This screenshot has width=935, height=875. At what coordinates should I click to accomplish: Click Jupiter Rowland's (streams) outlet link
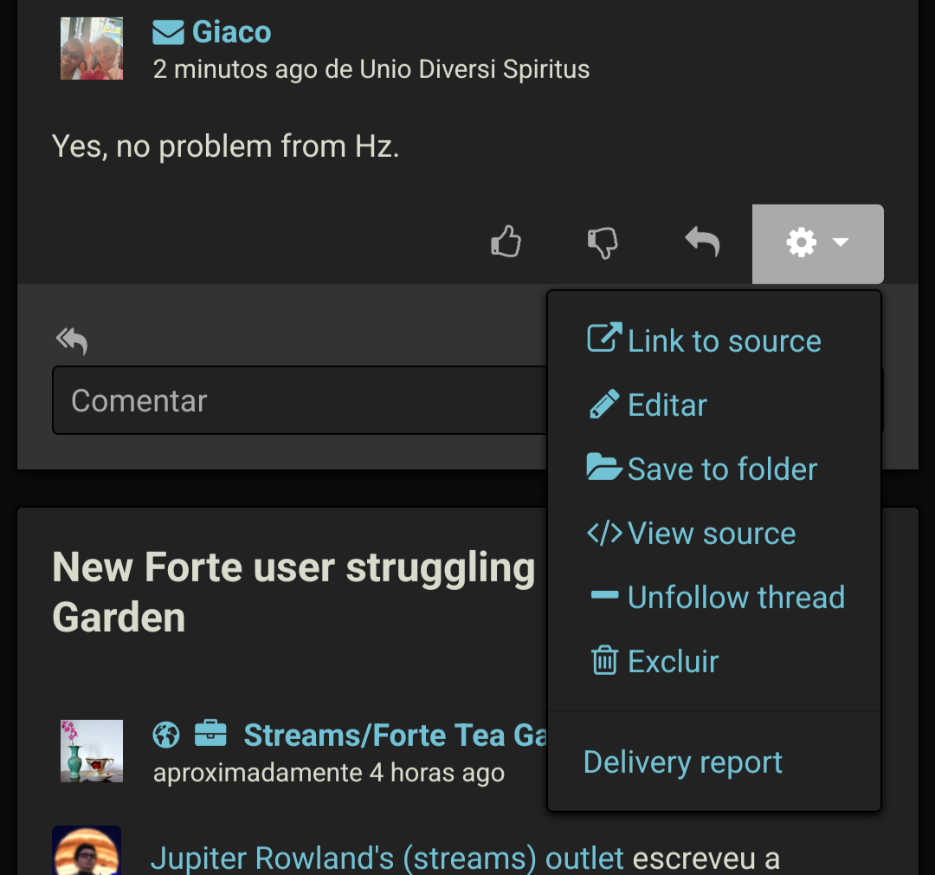[x=387, y=859]
